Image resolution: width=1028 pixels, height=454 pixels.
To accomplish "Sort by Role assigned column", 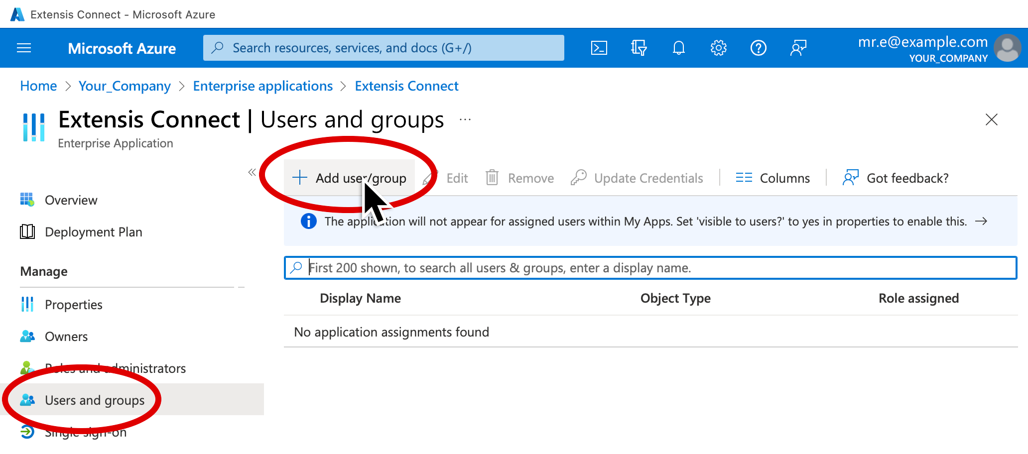I will click(x=918, y=298).
